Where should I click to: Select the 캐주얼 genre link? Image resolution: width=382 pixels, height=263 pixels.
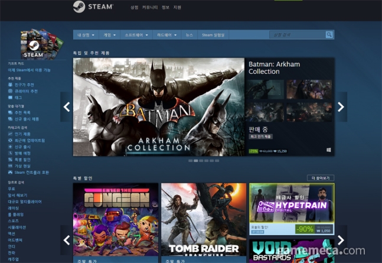tap(13, 259)
